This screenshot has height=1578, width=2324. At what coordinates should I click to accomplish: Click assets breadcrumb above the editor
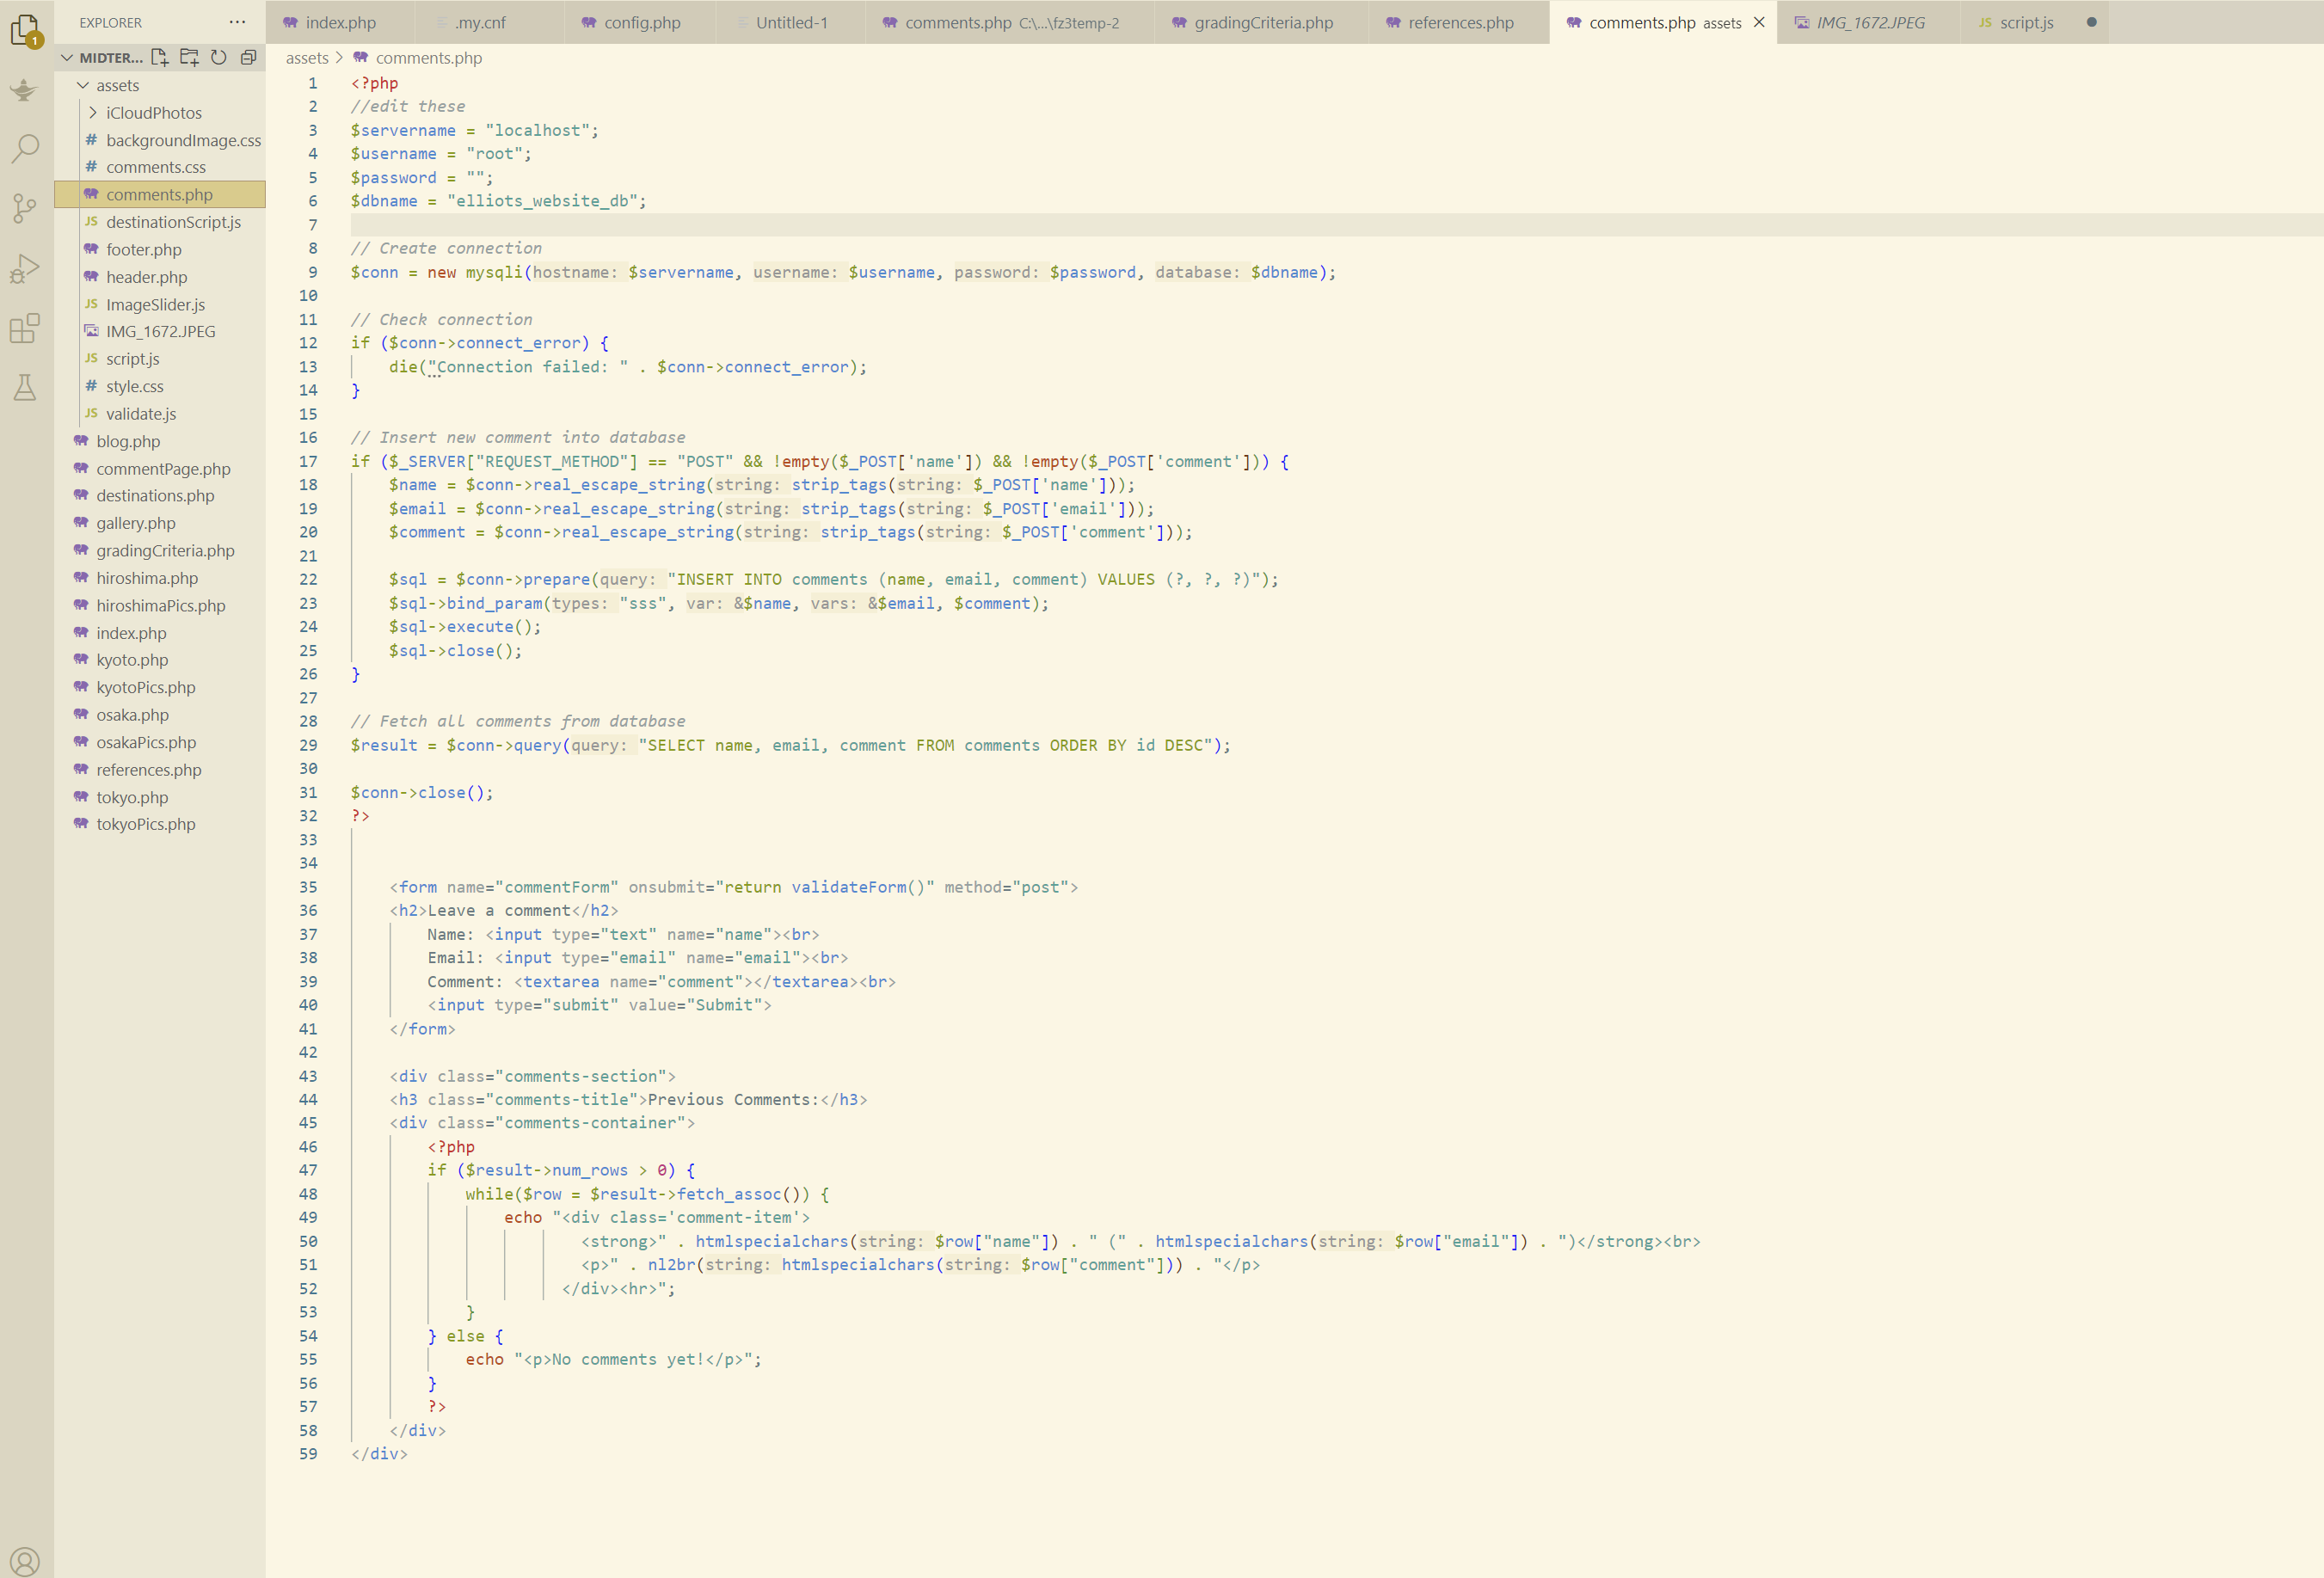coord(306,58)
